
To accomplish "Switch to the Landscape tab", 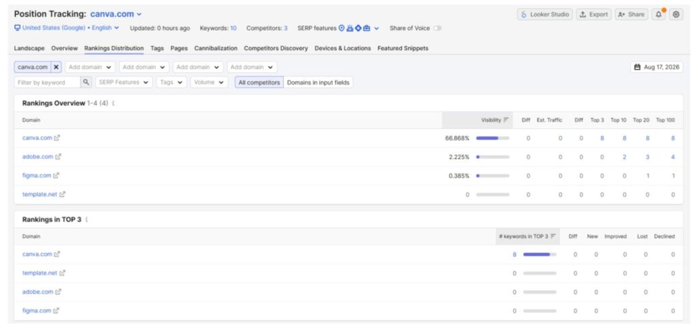I will coord(29,48).
